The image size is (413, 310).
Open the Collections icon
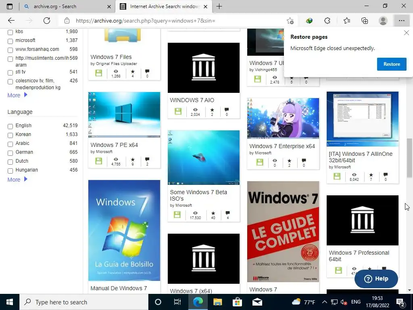pyautogui.click(x=365, y=21)
